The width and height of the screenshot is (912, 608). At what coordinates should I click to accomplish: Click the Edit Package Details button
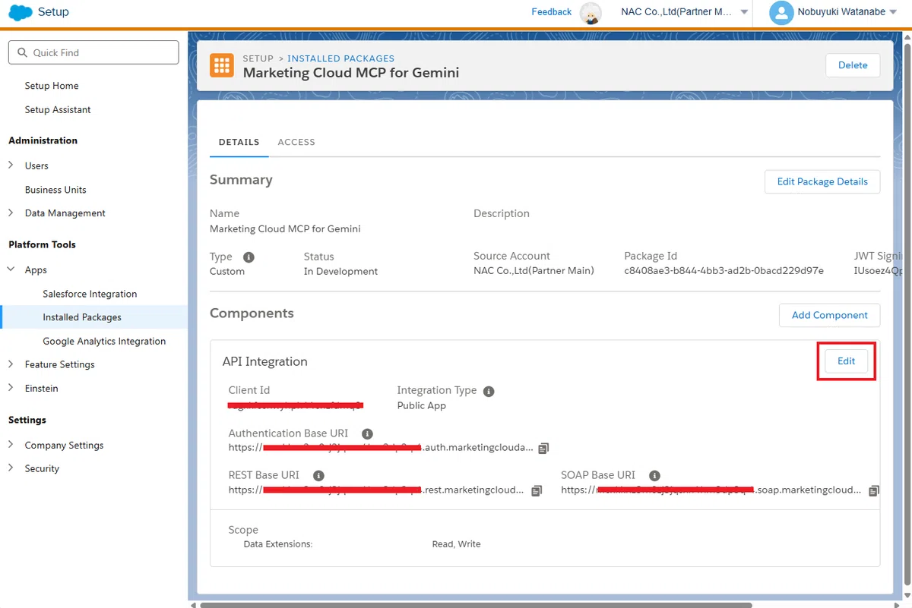[x=822, y=181]
